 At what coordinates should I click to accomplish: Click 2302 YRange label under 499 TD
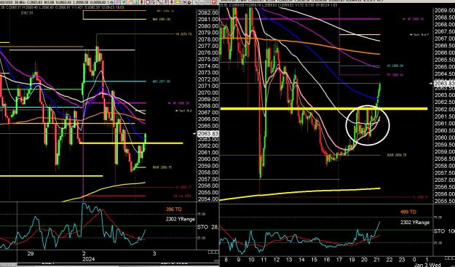(415, 223)
